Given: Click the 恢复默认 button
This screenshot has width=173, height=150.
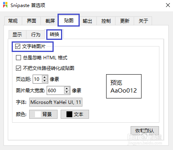Looking at the screenshot, I should [x=145, y=130].
